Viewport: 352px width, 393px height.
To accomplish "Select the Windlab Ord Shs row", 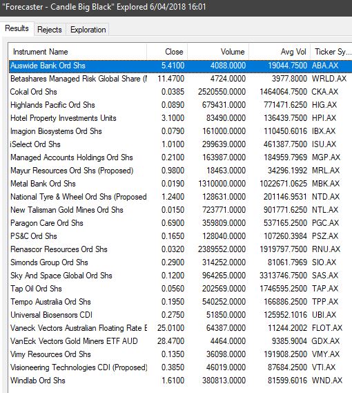I will pyautogui.click(x=180, y=380).
